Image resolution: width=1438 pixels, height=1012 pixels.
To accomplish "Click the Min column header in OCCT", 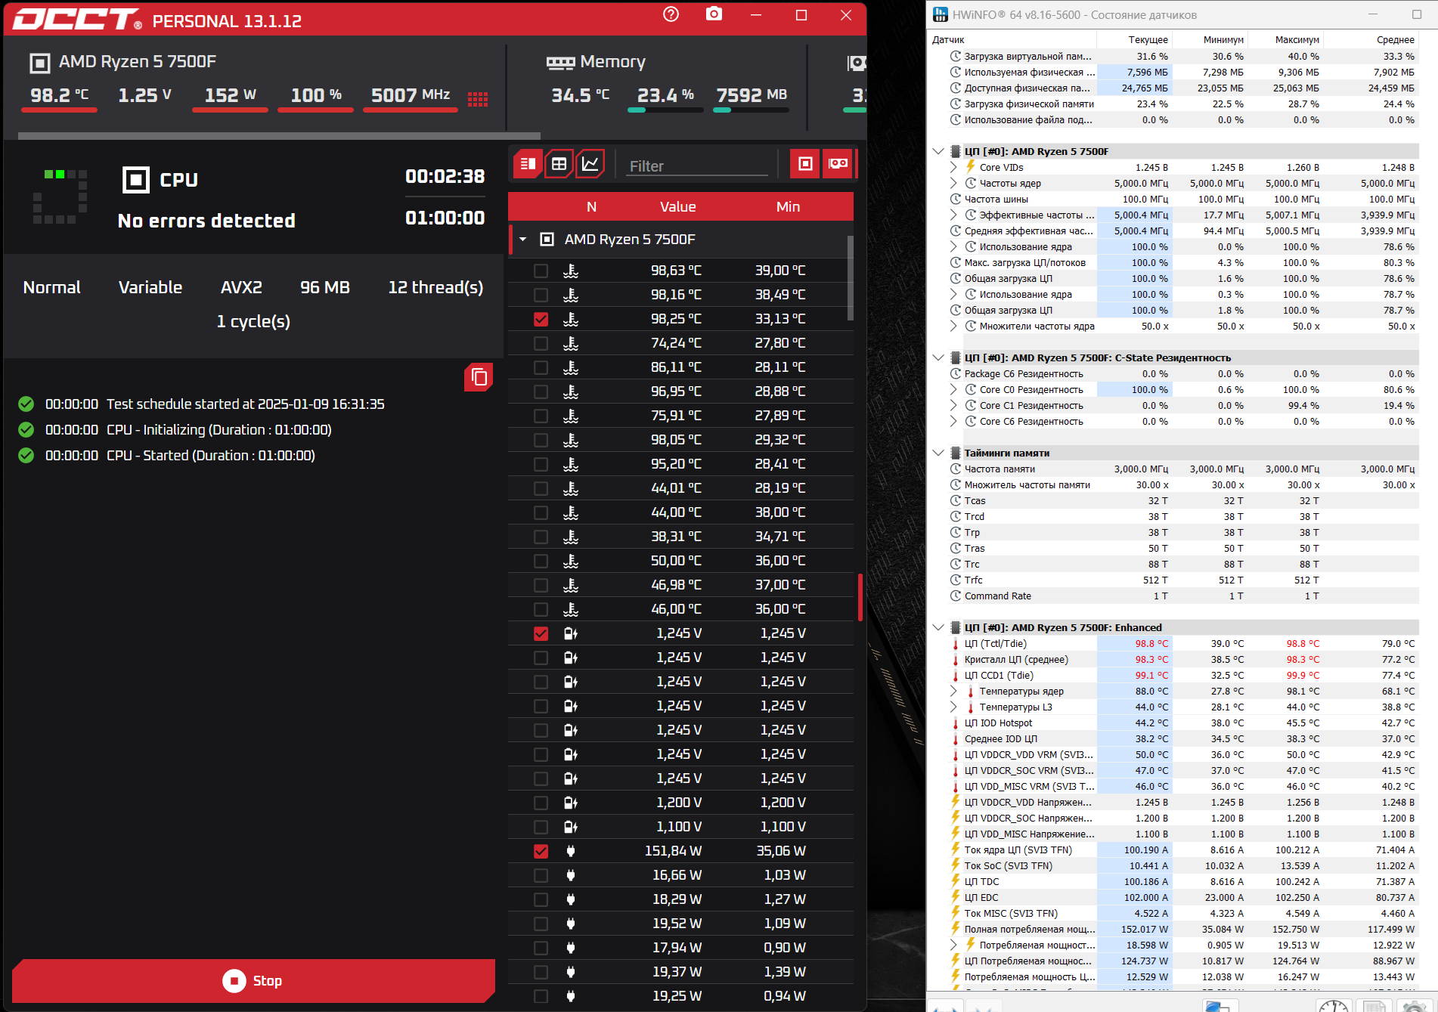I will point(788,206).
